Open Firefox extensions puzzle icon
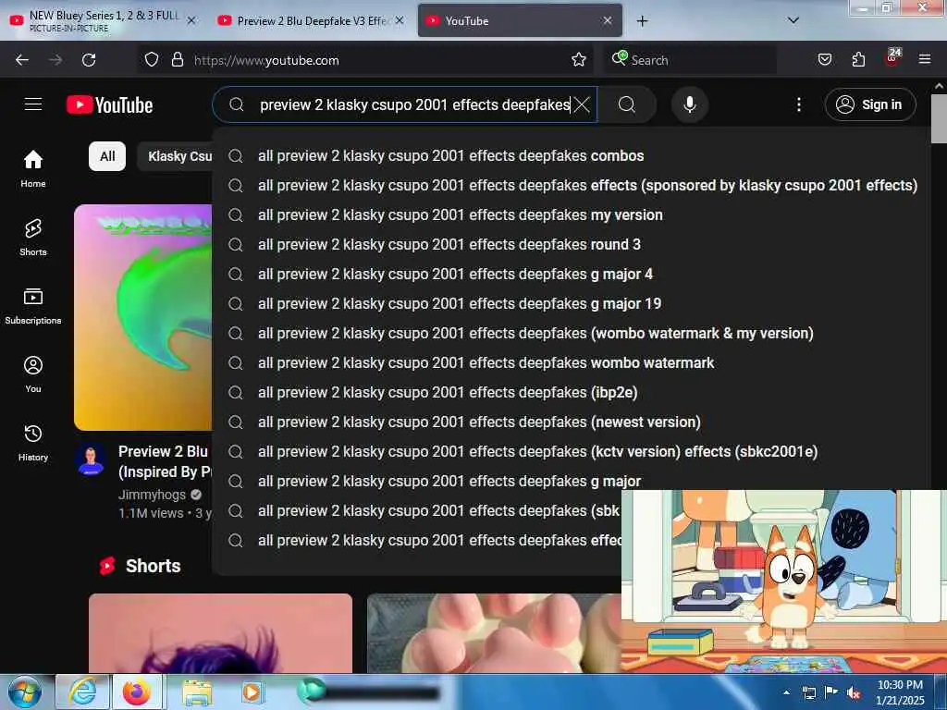This screenshot has width=947, height=710. 858,60
